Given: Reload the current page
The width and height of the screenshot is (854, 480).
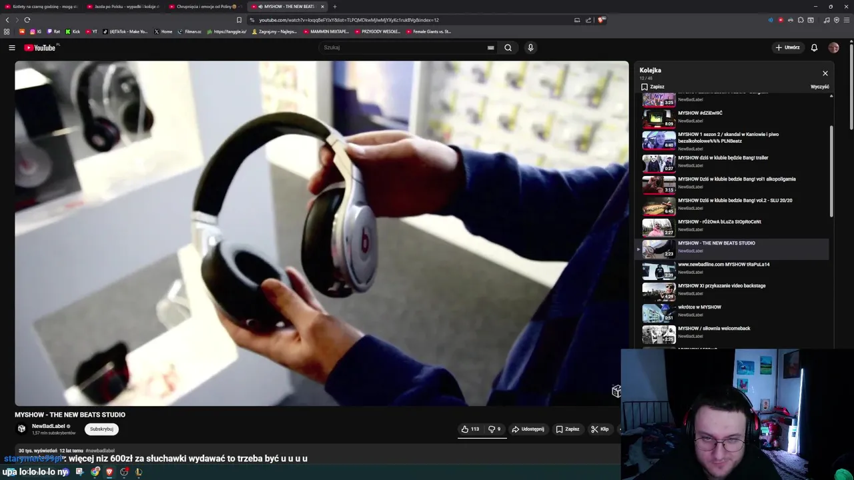Looking at the screenshot, I should pos(27,20).
